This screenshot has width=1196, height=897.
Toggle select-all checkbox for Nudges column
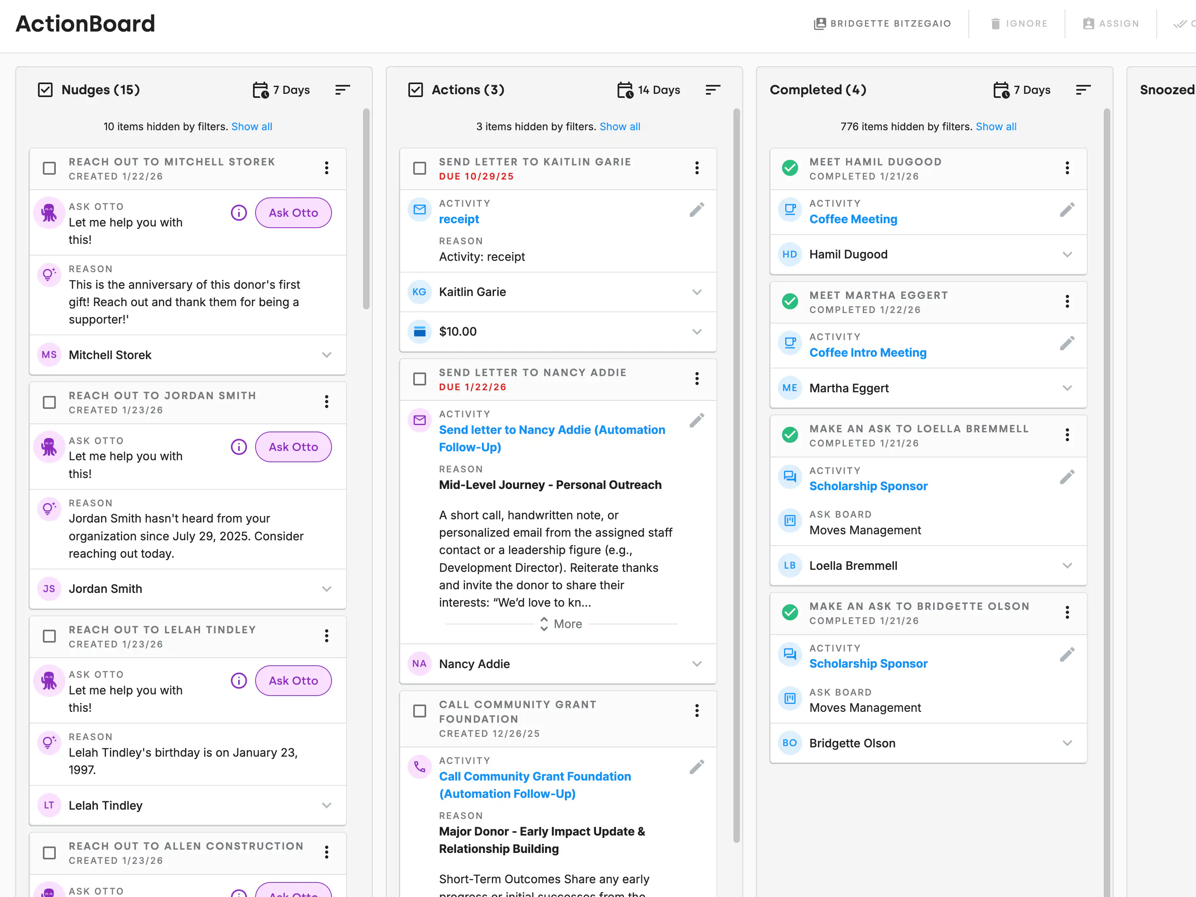point(45,90)
